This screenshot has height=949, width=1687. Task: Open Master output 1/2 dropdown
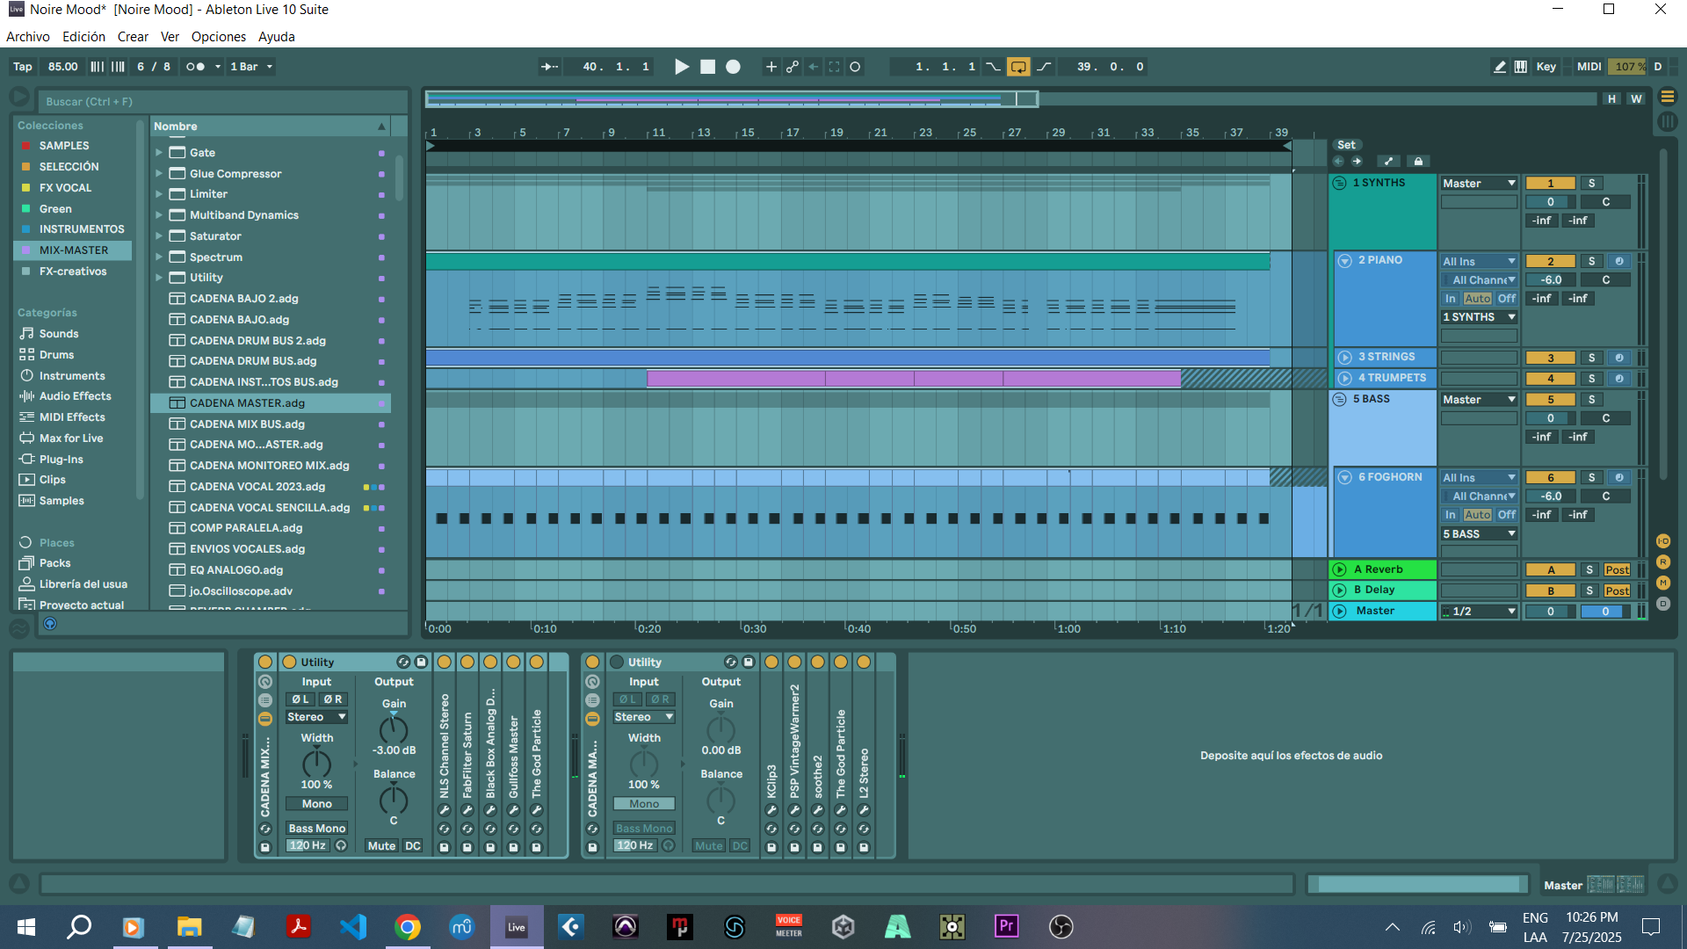(x=1479, y=612)
